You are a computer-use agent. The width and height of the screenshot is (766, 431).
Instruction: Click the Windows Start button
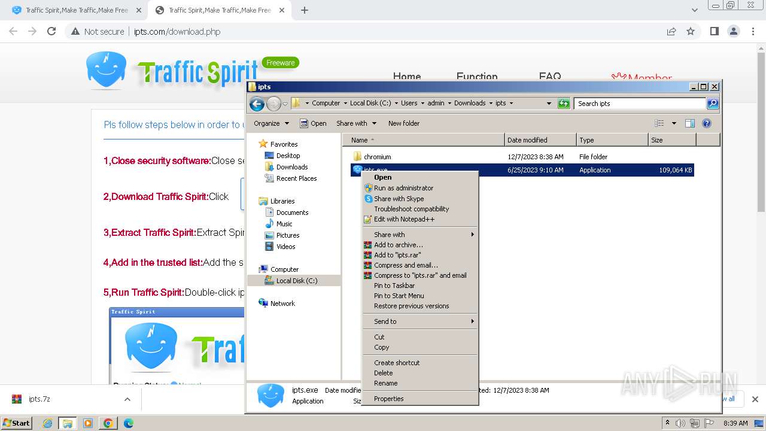point(17,423)
